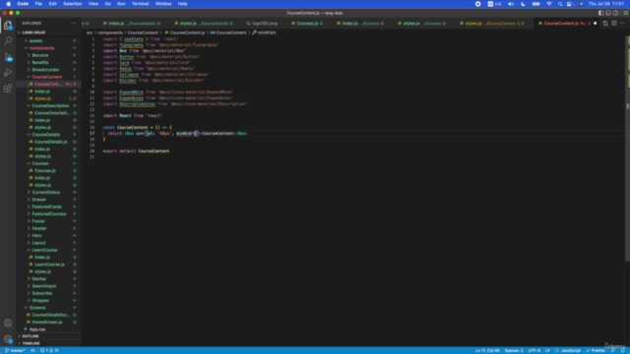This screenshot has width=630, height=354.
Task: Open the Selection menu
Action: tap(72, 4)
